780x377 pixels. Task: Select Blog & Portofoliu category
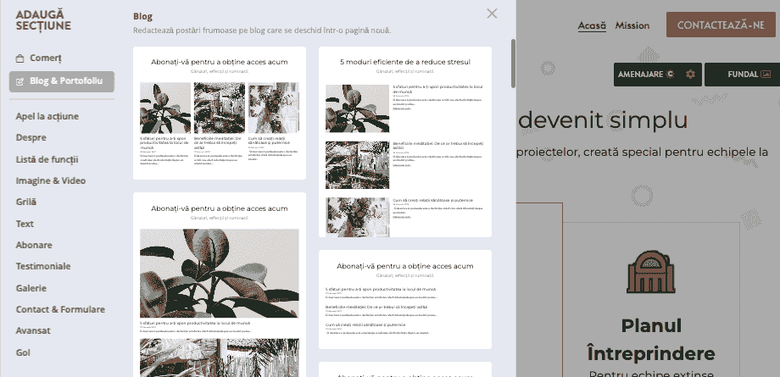(x=62, y=81)
